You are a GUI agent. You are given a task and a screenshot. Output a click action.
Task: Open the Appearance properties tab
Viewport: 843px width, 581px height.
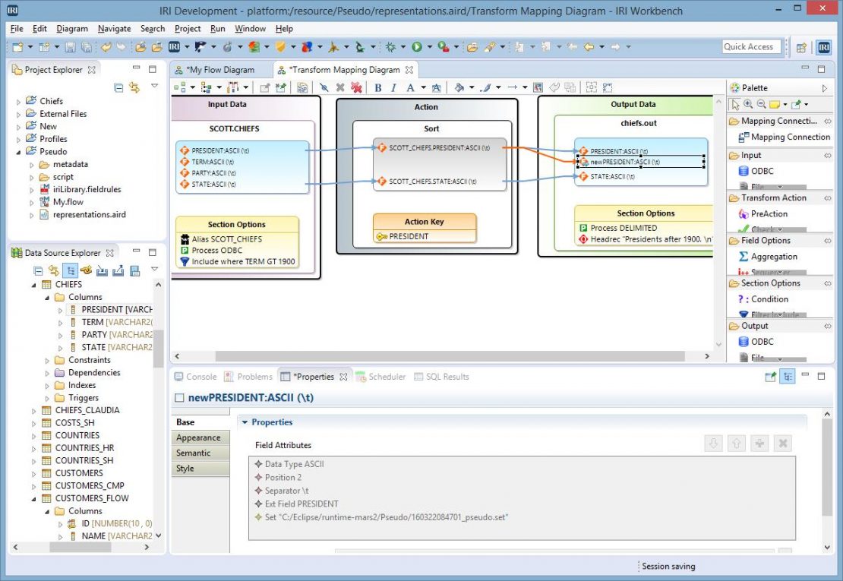200,437
